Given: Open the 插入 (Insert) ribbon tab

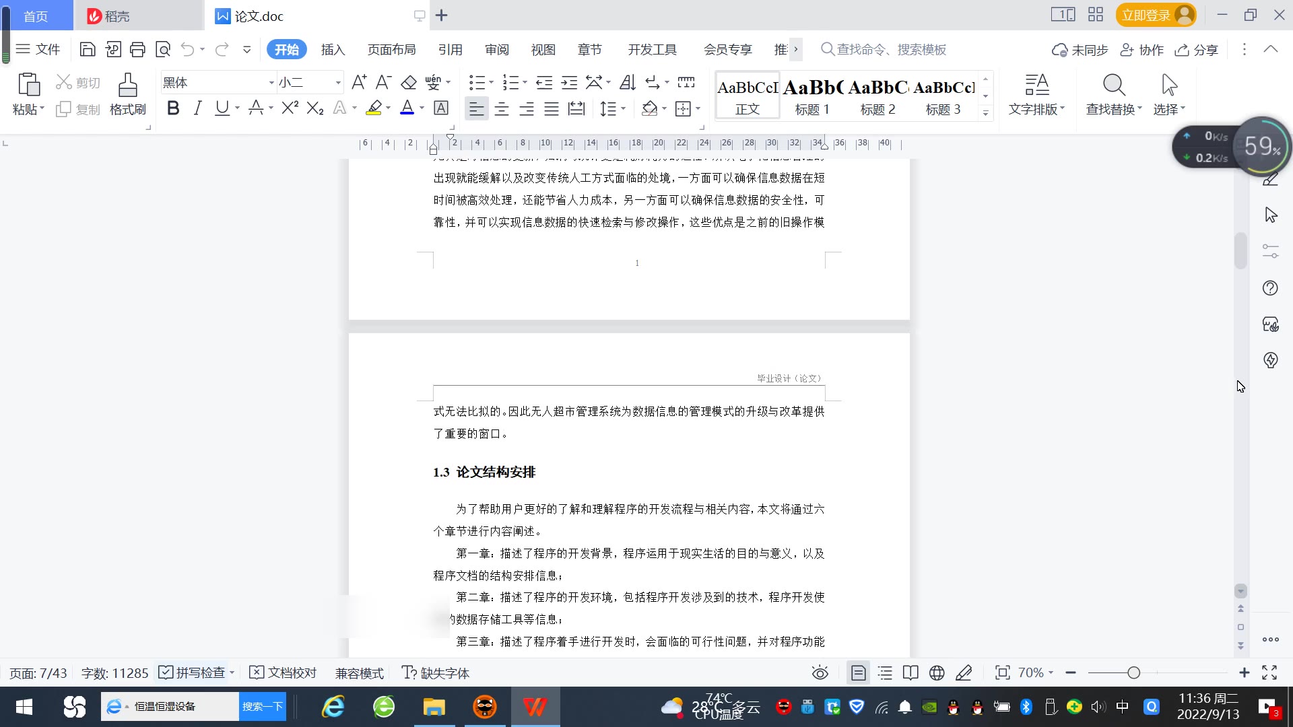Looking at the screenshot, I should pos(333,49).
